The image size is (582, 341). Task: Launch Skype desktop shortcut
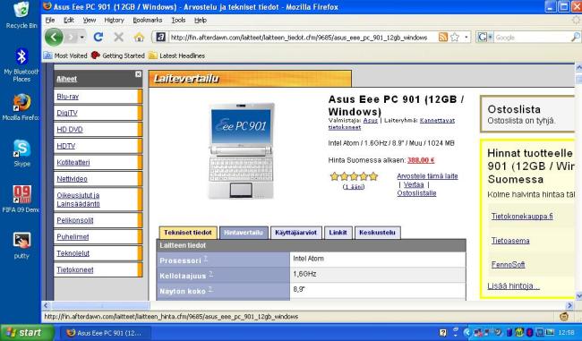[21, 153]
